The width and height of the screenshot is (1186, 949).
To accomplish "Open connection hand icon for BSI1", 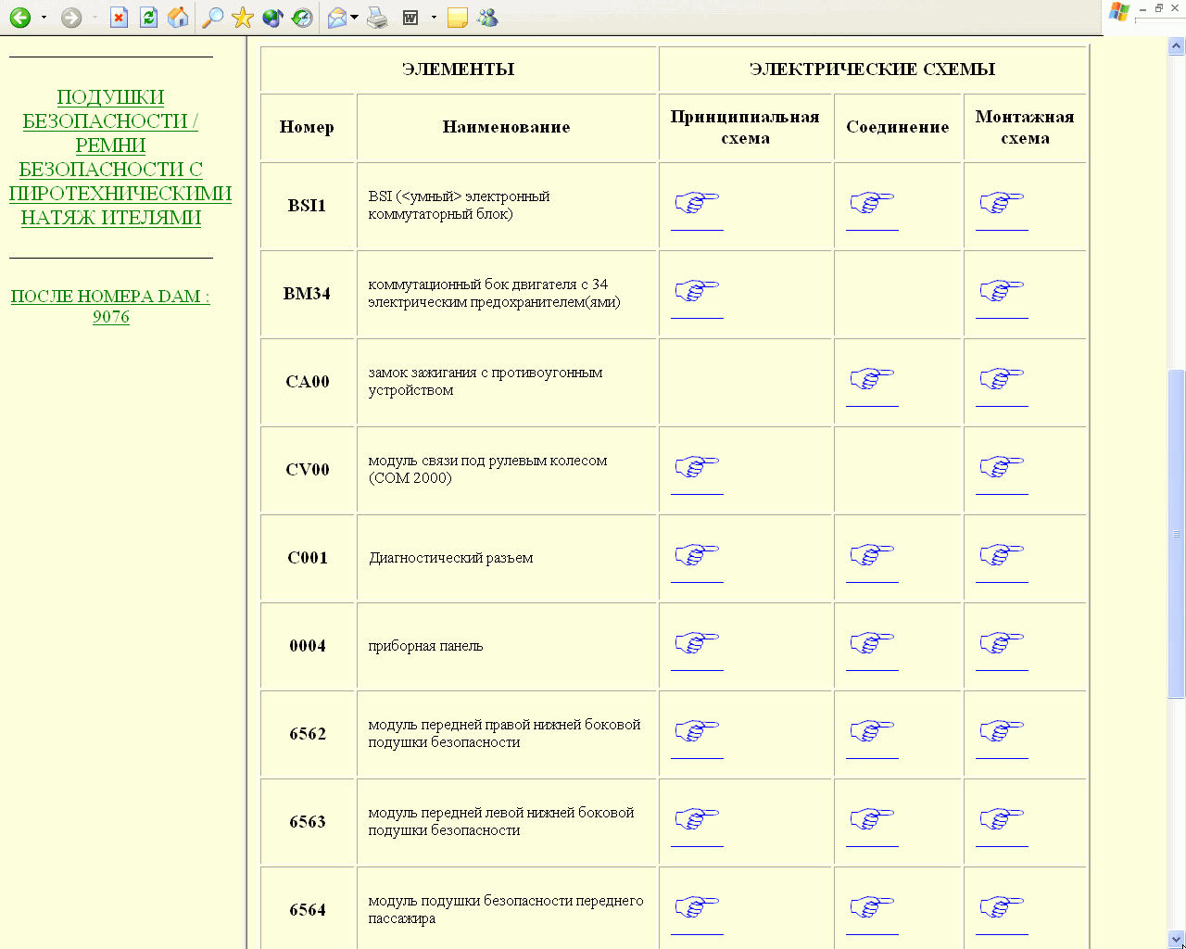I will (x=872, y=202).
